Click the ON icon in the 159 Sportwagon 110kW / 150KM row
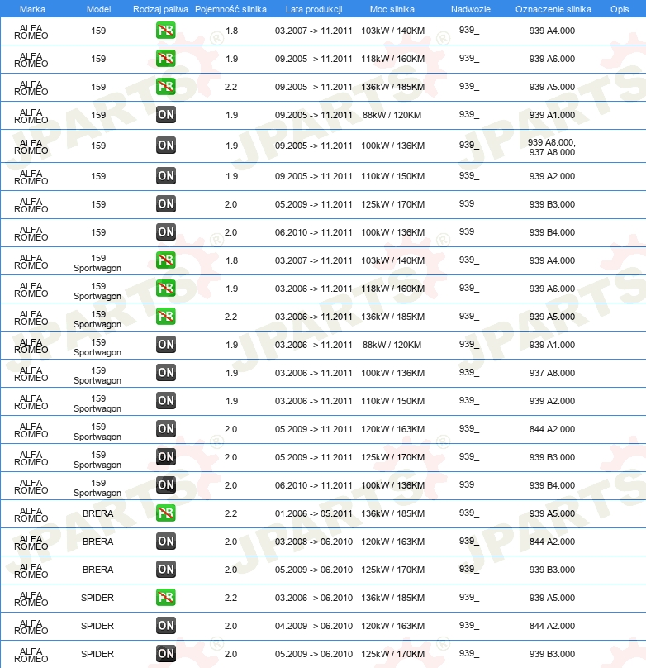 [x=166, y=401]
